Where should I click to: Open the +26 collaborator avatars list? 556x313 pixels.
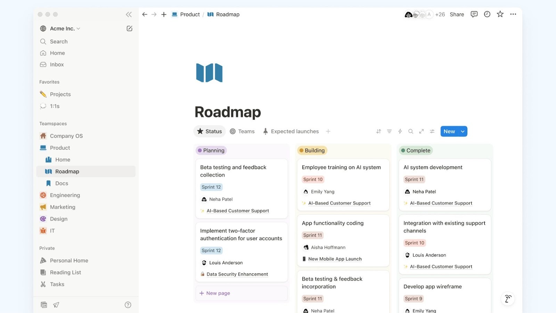click(x=440, y=14)
